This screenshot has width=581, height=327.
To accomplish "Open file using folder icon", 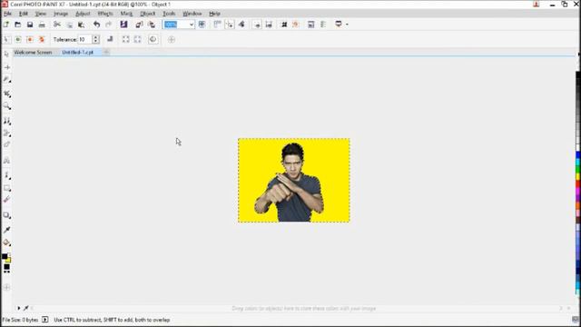I will 18,25.
